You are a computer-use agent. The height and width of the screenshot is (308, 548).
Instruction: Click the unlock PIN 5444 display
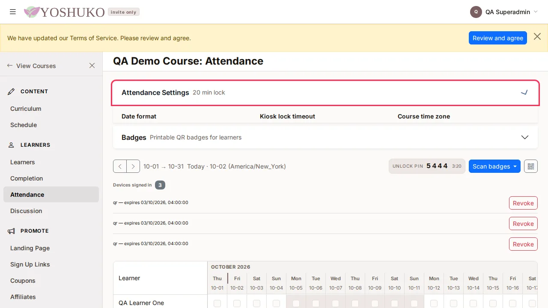pos(427,166)
